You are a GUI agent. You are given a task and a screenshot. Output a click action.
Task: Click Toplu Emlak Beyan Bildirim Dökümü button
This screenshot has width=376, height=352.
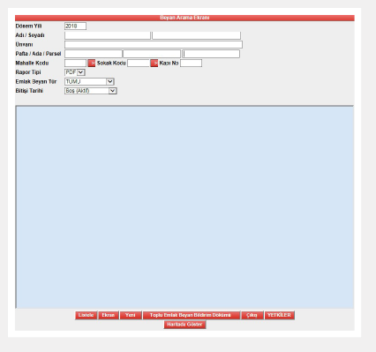click(192, 315)
